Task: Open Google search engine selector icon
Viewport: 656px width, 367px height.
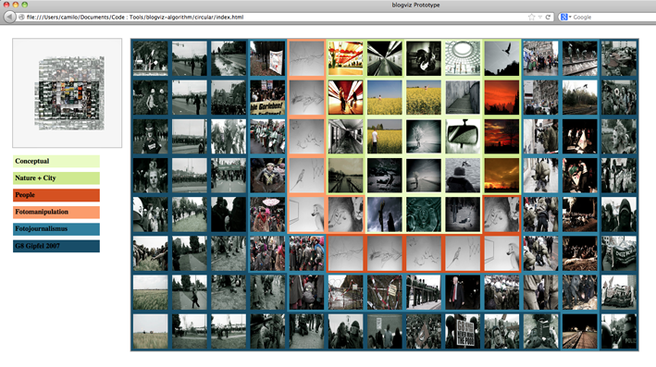Action: click(564, 18)
